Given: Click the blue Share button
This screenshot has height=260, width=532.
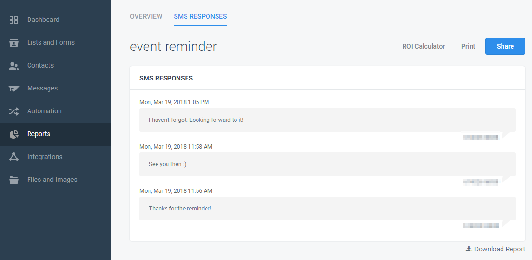Looking at the screenshot, I should [505, 46].
